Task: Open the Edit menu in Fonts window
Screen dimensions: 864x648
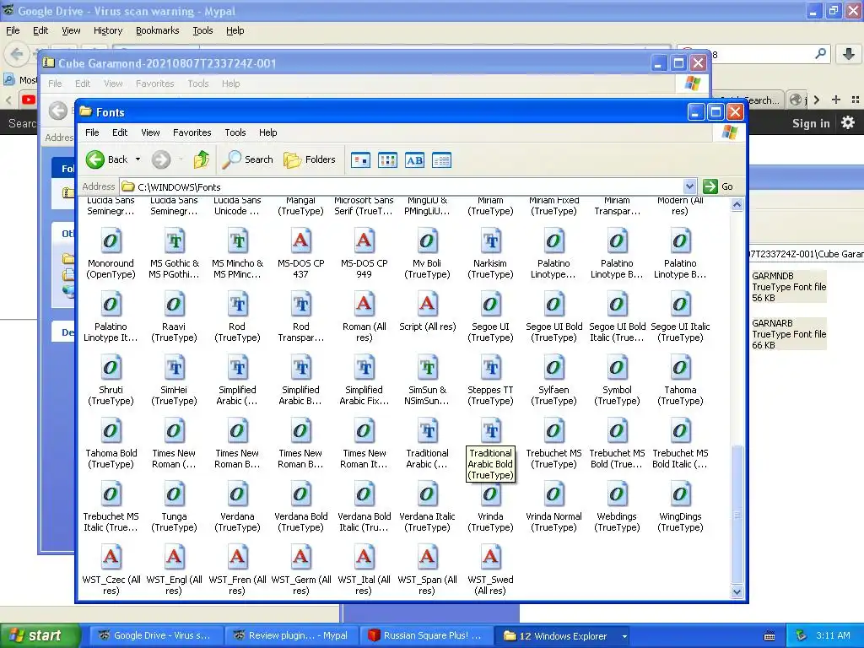Action: [x=120, y=132]
